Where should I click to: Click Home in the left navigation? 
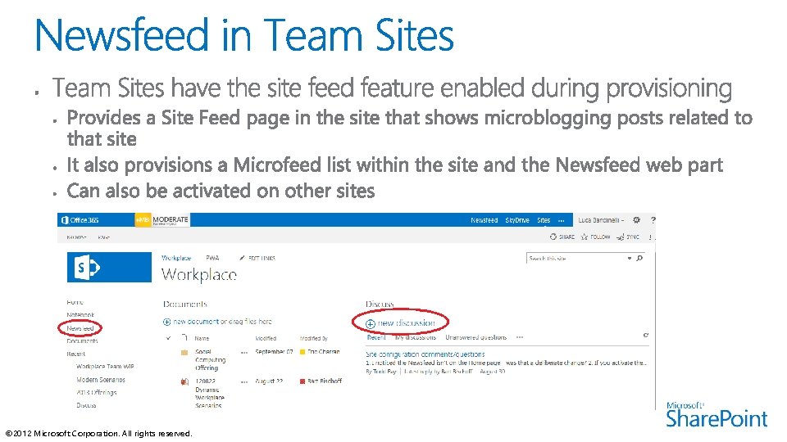[x=75, y=302]
